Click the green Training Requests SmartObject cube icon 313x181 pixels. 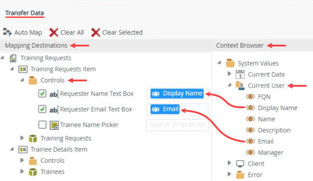tap(33, 139)
